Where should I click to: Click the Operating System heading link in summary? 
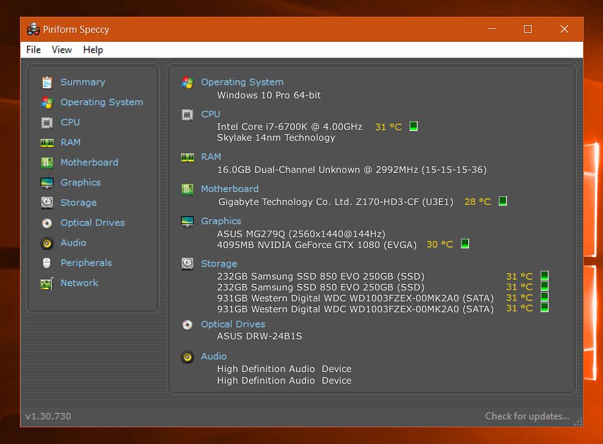[x=242, y=82]
